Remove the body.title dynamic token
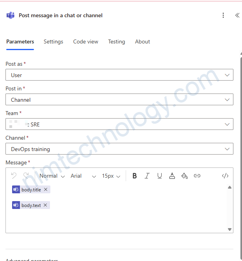This screenshot has height=261, width=242. (46, 189)
